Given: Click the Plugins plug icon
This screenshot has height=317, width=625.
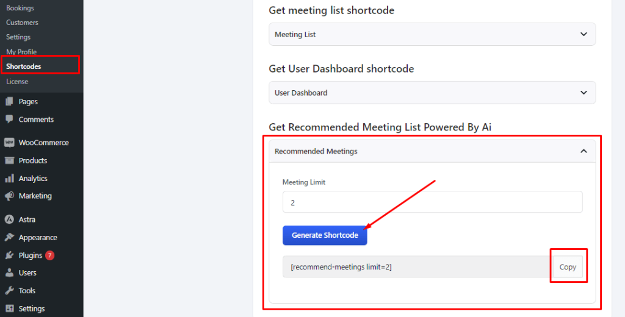Looking at the screenshot, I should (x=9, y=255).
